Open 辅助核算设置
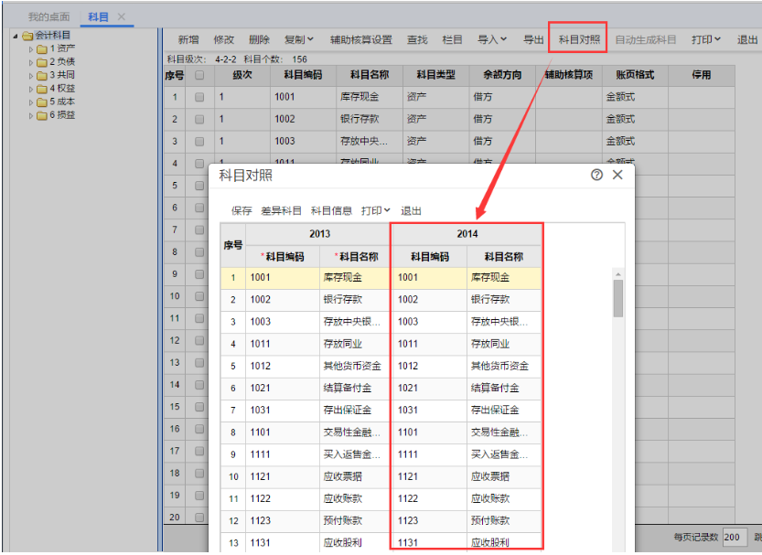The height and width of the screenshot is (555, 762). pos(361,39)
